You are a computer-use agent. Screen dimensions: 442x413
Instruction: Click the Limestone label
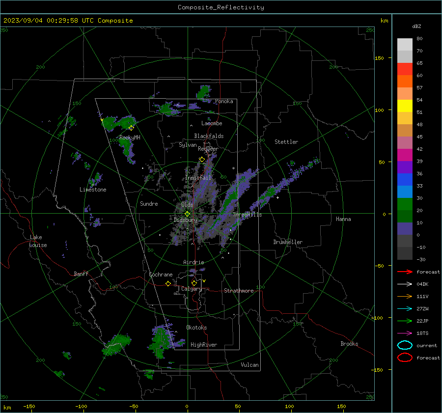pyautogui.click(x=93, y=190)
